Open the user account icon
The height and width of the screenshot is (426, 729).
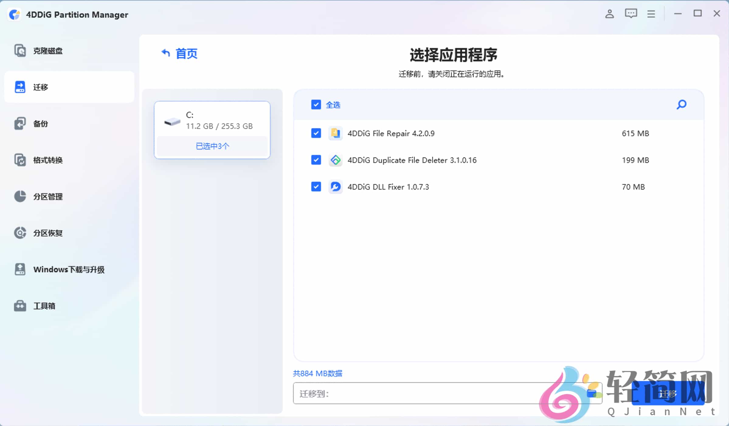[609, 14]
